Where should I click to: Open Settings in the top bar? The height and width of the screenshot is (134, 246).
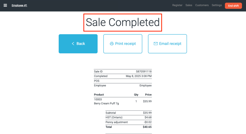click(x=217, y=5)
